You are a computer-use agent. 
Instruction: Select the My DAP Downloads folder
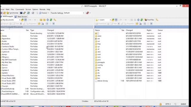coord(9,60)
